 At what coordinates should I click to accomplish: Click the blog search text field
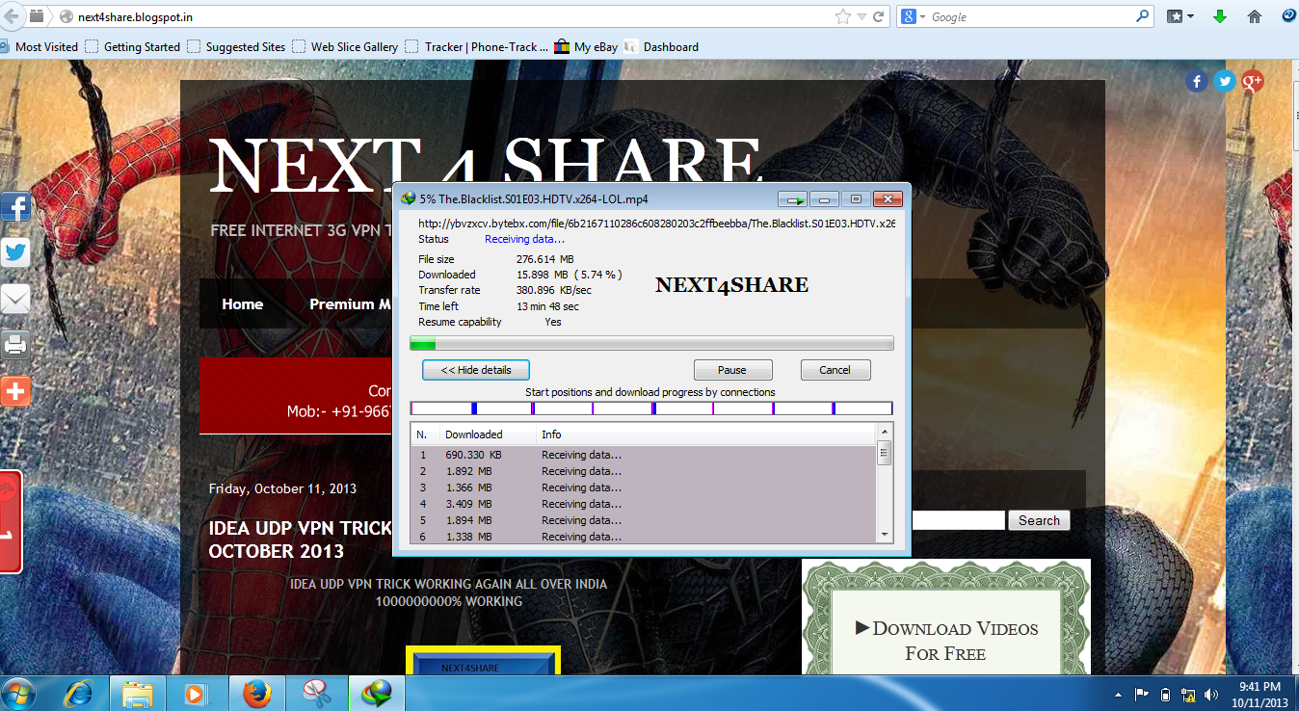[x=958, y=520]
